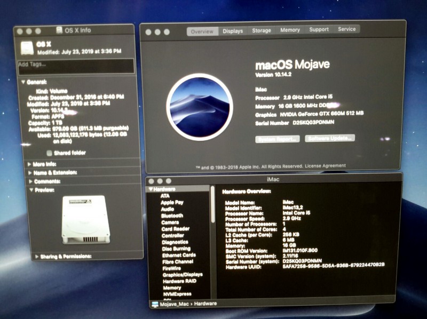Open the Storage tab
The width and height of the screenshot is (427, 319).
[262, 30]
